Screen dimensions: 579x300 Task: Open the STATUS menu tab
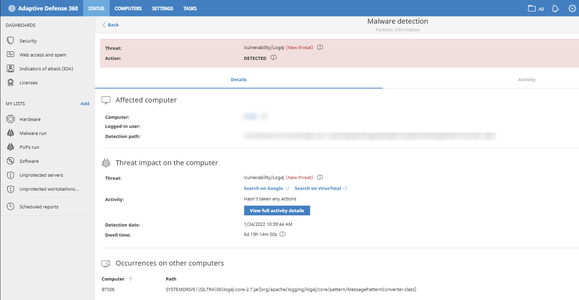pos(96,8)
